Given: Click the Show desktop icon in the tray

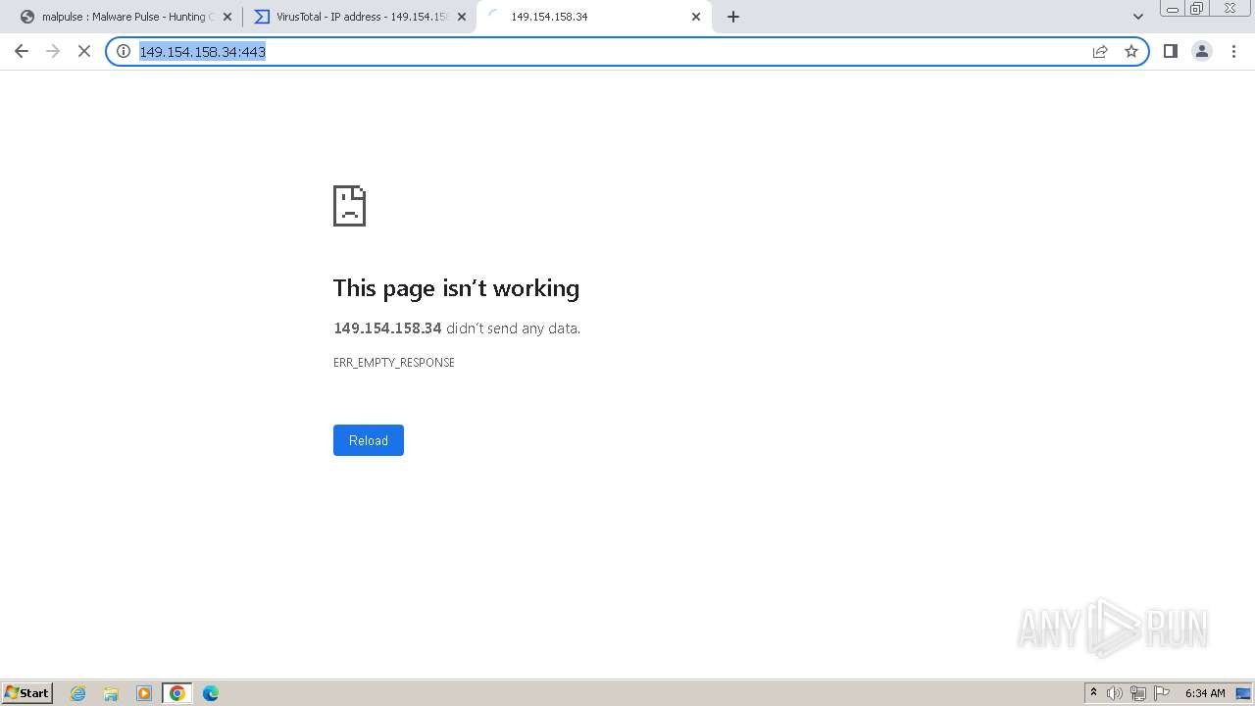Looking at the screenshot, I should point(1243,693).
